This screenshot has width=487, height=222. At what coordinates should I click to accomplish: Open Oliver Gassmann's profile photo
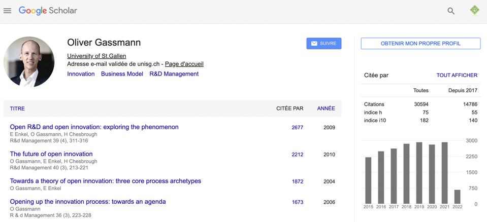pos(29,62)
